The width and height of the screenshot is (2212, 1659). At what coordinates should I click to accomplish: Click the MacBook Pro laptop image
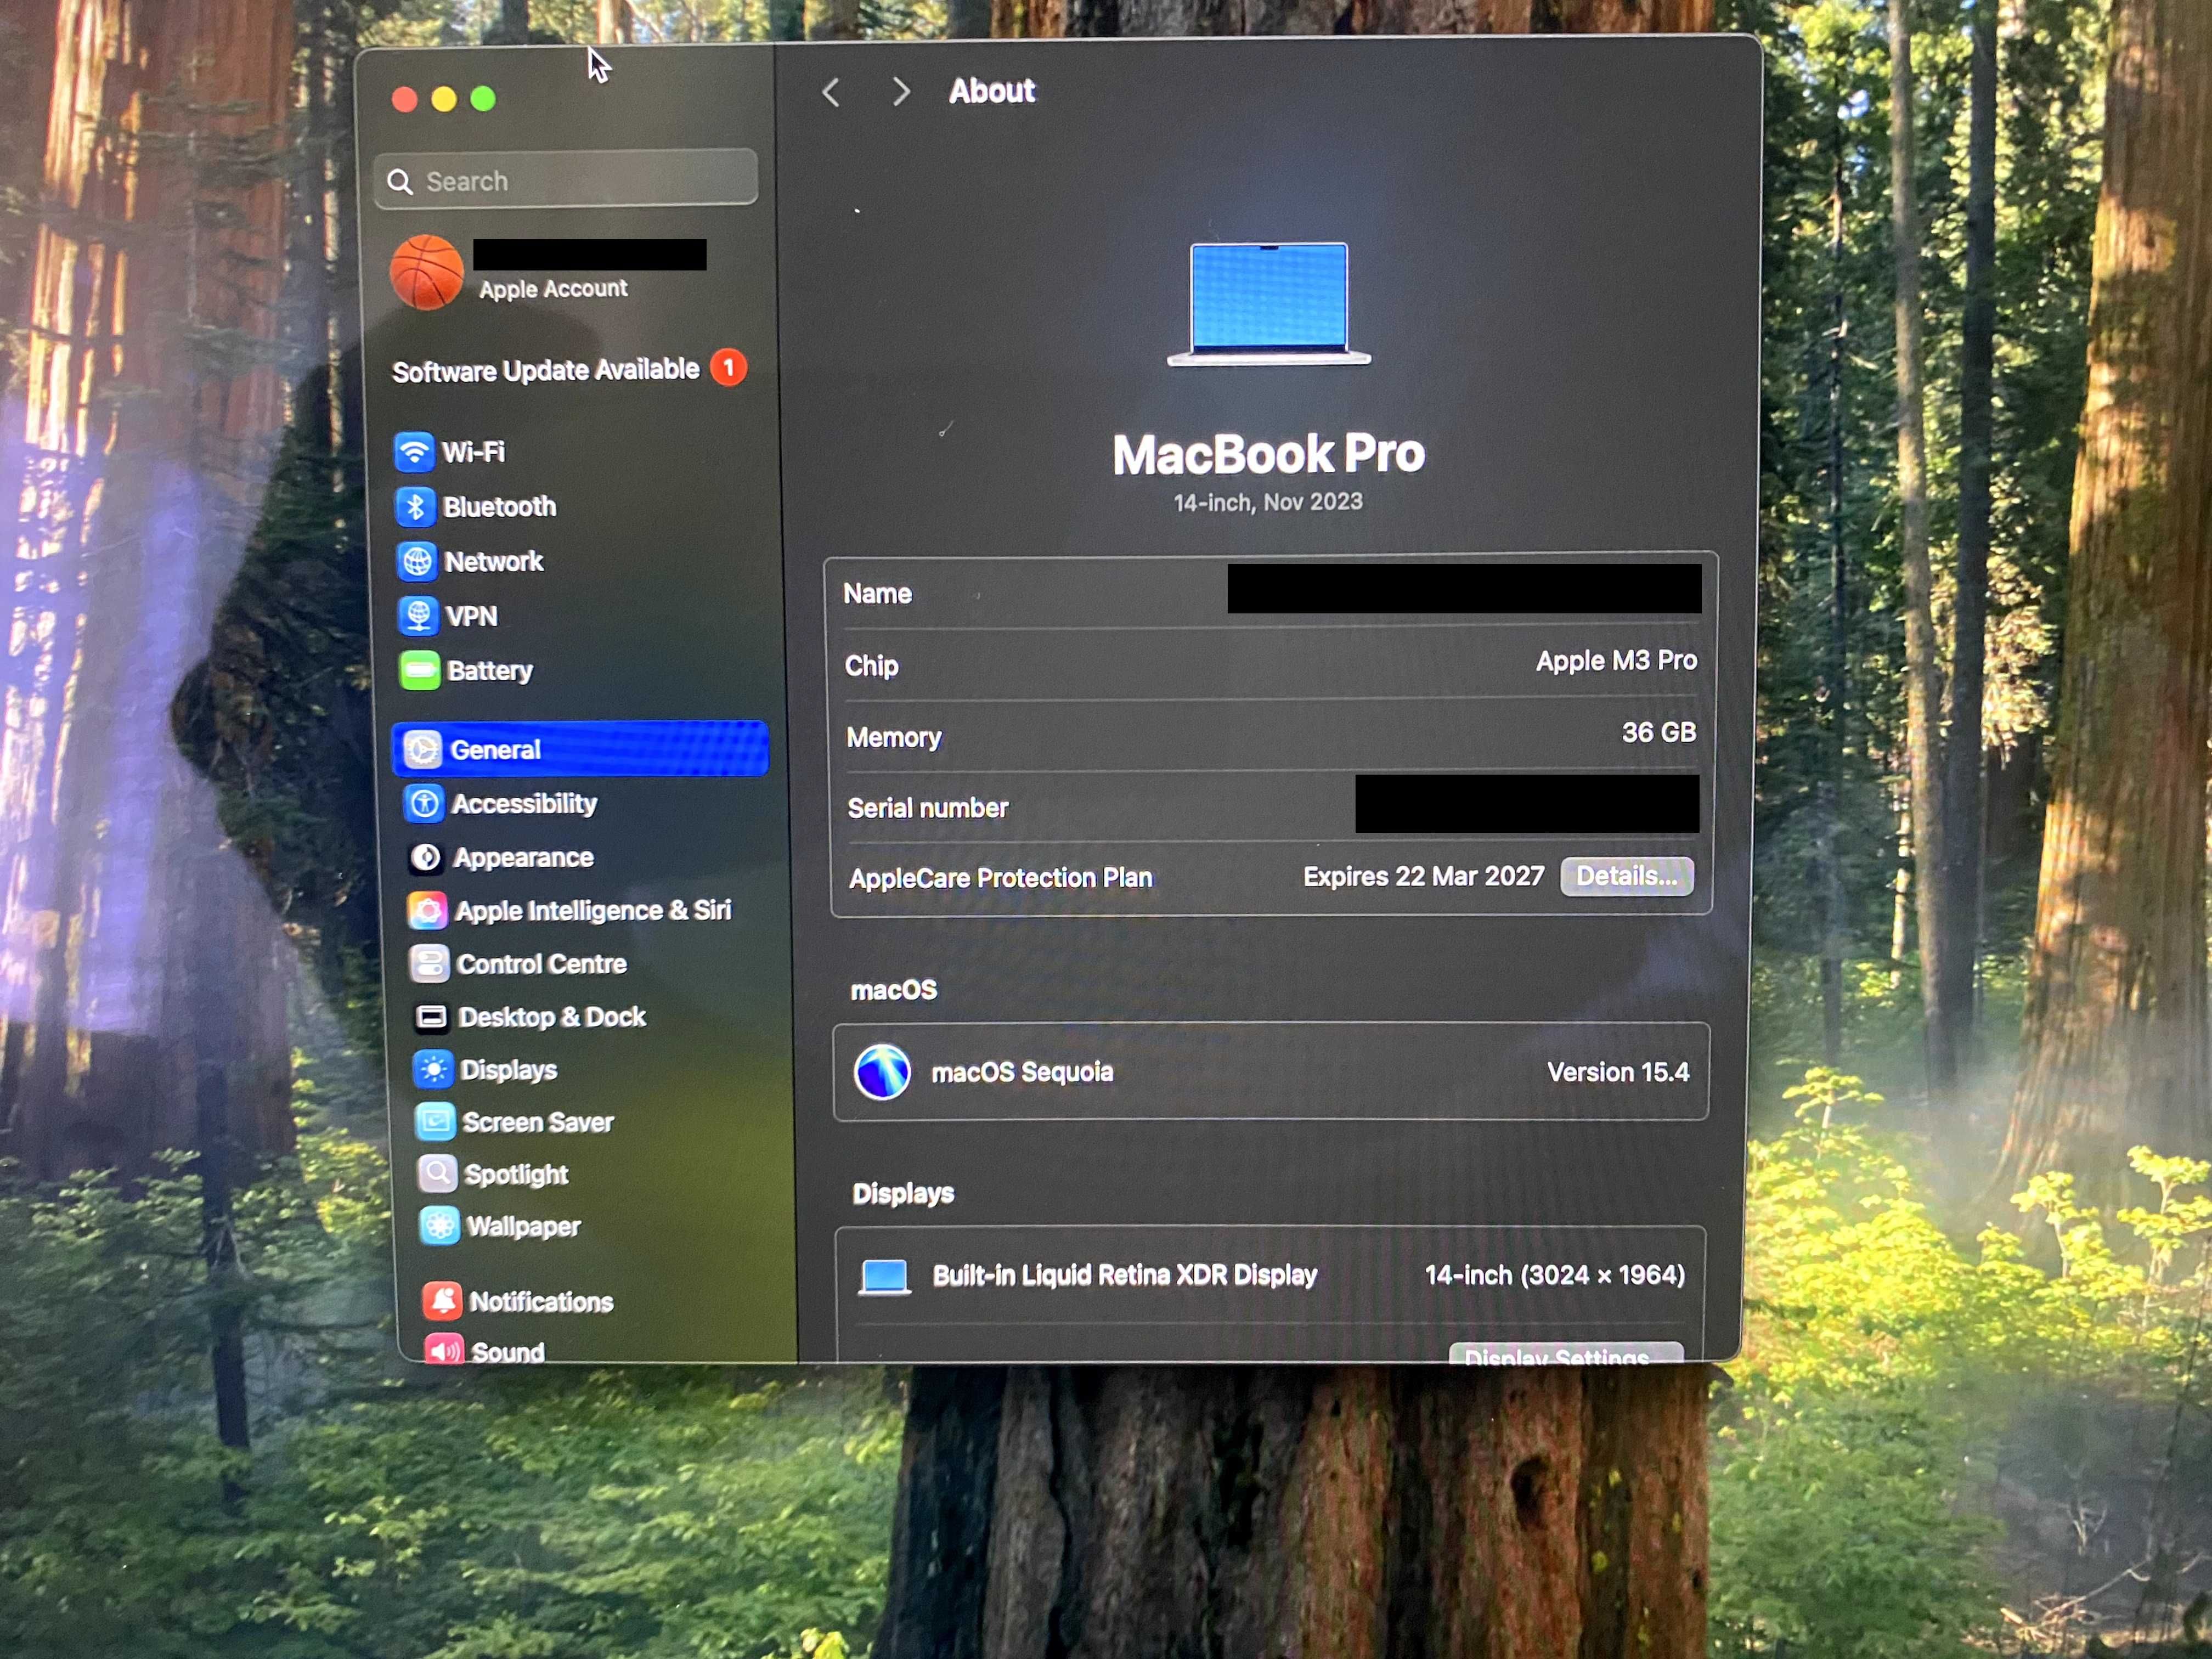click(x=1269, y=304)
